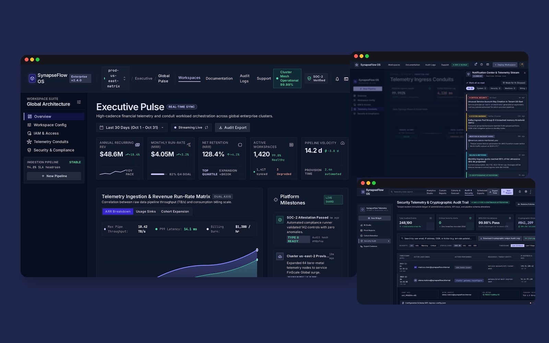The image size is (549, 343).
Task: Close the Notification Center panel
Action: [x=525, y=73]
